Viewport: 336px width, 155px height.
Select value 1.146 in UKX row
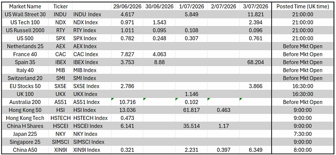pos(191,94)
